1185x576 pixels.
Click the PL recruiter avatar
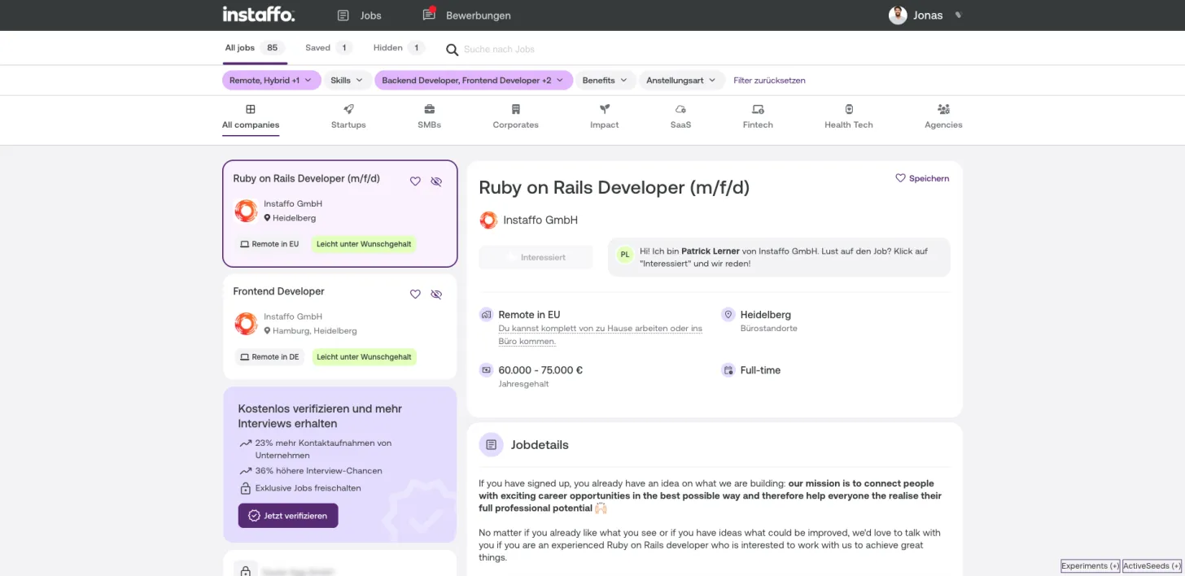(x=625, y=255)
